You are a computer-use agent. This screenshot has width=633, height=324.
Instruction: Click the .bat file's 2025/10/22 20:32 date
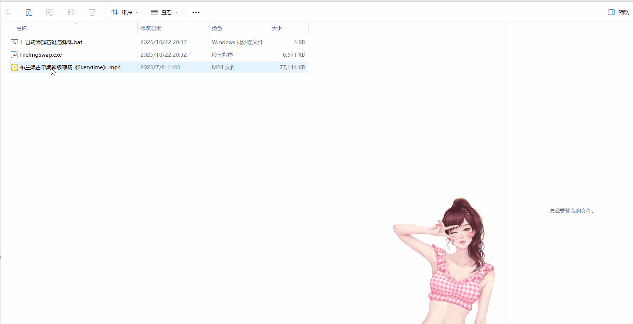[x=164, y=42]
